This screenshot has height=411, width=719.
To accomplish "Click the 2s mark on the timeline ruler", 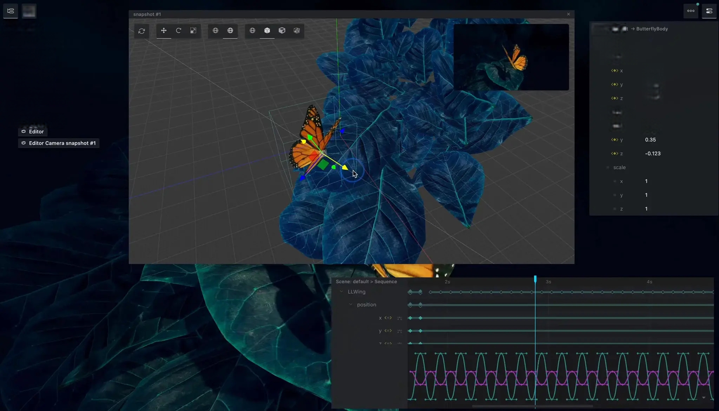I will coord(447,282).
